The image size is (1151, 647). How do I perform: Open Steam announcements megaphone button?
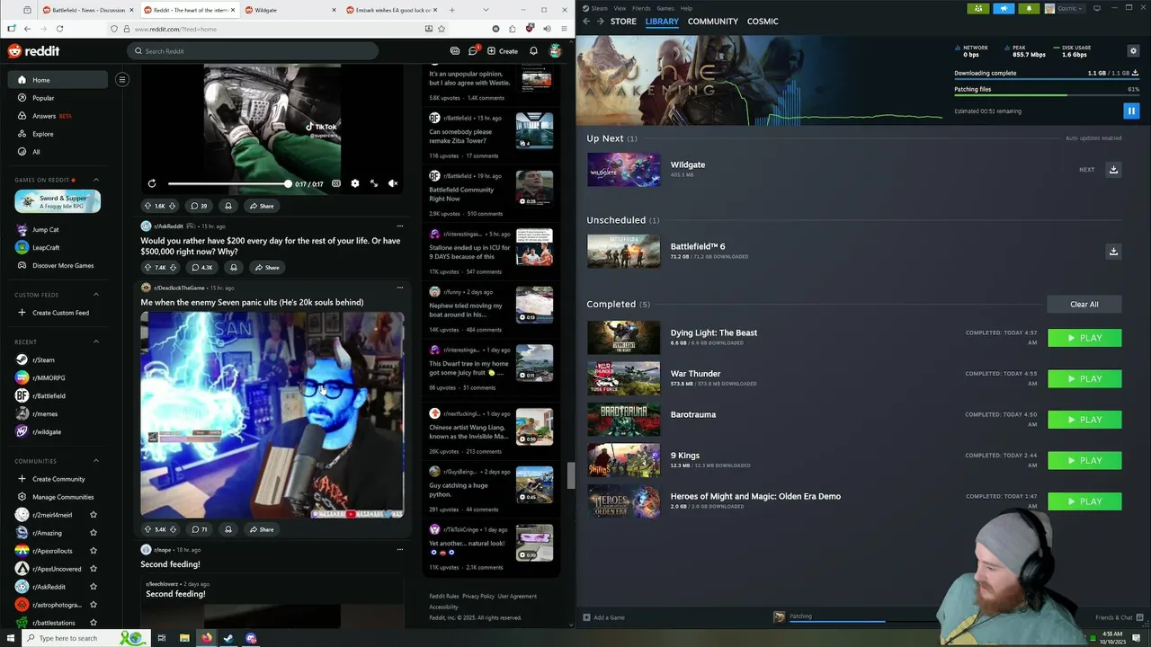coord(1004,8)
